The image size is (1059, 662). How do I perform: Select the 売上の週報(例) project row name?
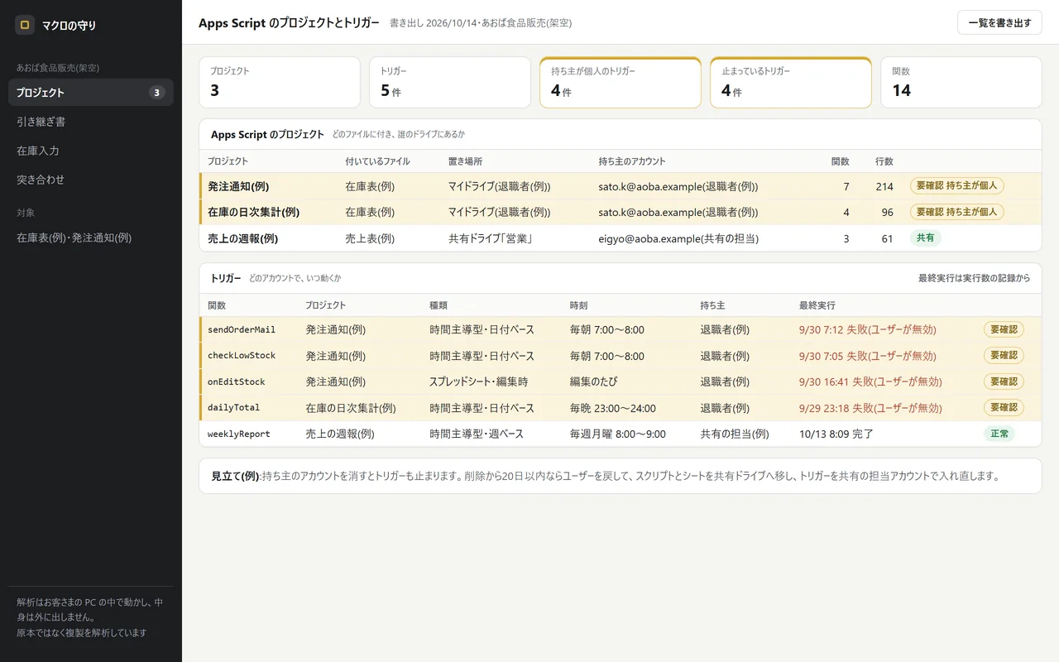242,238
